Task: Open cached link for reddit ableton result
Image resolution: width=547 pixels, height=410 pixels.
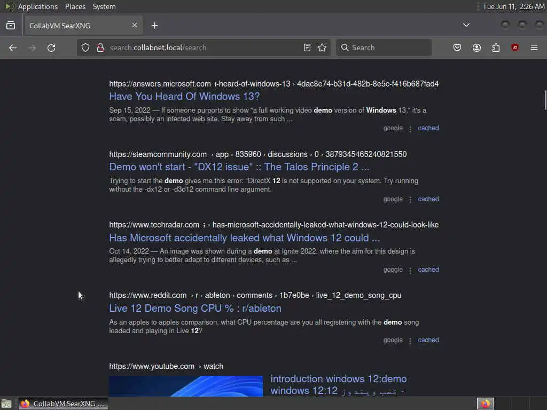Action: point(428,340)
